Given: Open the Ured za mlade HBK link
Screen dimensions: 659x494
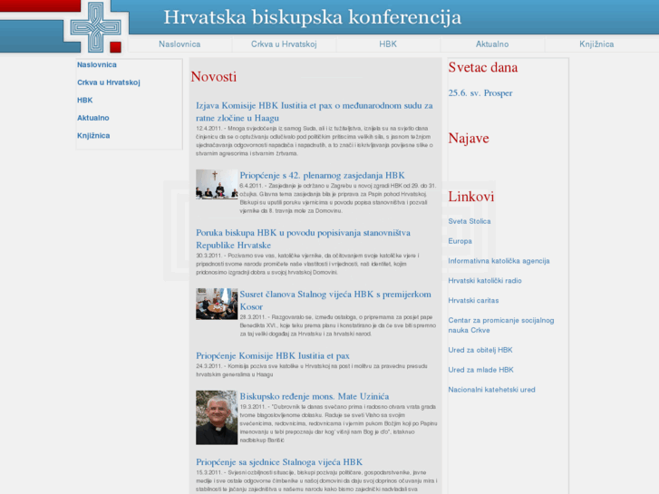Looking at the screenshot, I should pos(480,370).
